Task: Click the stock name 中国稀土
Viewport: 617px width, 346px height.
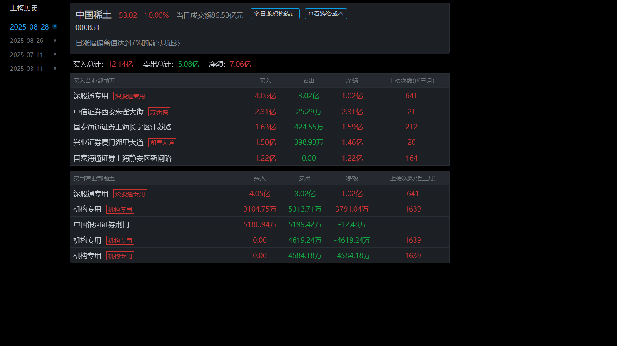Action: (x=94, y=15)
